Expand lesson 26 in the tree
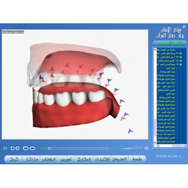The width and height of the screenshot is (188, 188). 181,53
